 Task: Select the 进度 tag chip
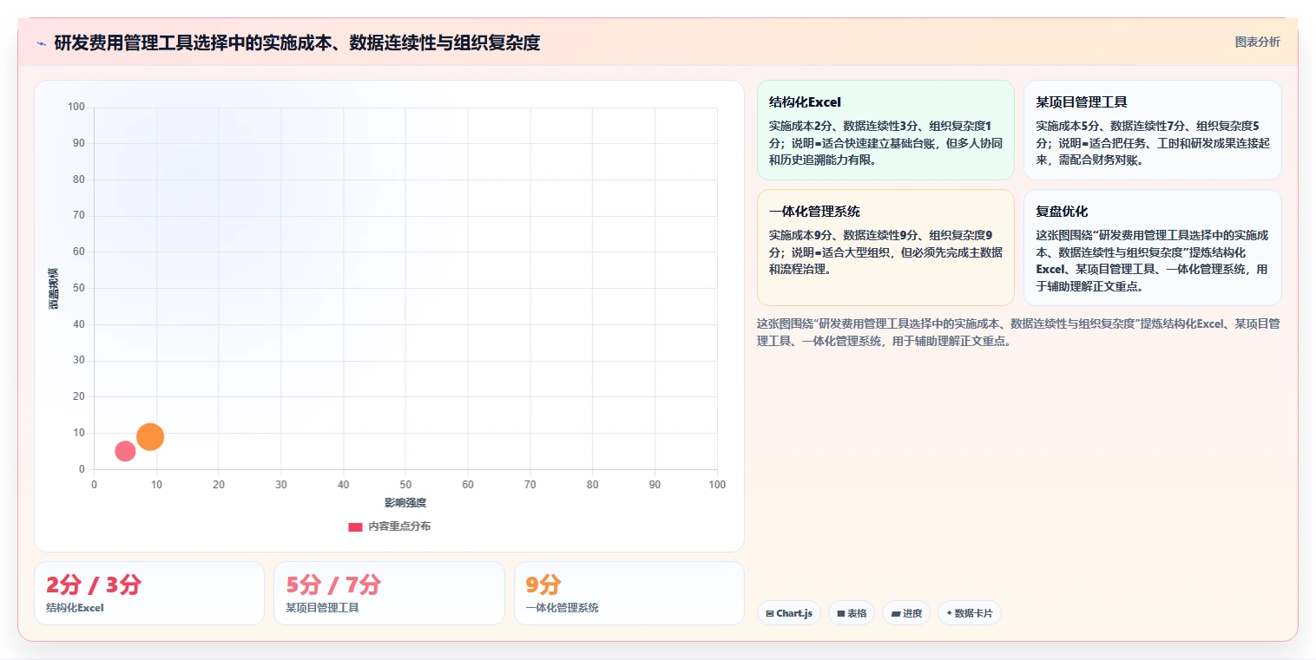coord(906,613)
